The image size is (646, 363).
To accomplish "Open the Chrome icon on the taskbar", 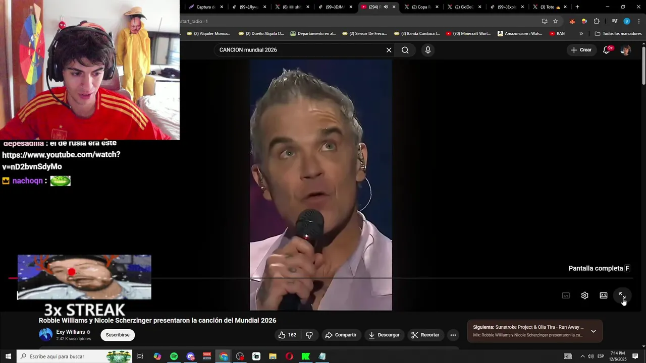I will 224,356.
